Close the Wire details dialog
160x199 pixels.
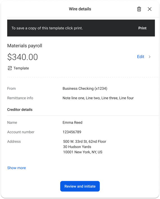tap(150, 9)
